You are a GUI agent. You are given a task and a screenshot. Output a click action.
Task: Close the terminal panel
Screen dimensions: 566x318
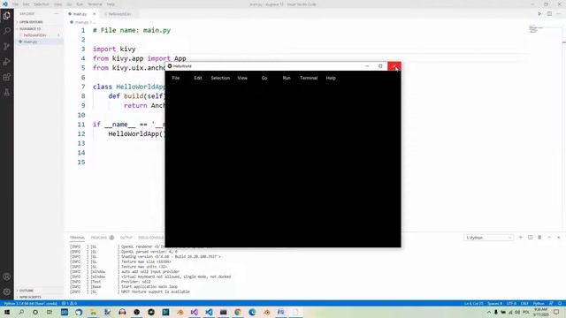558,238
